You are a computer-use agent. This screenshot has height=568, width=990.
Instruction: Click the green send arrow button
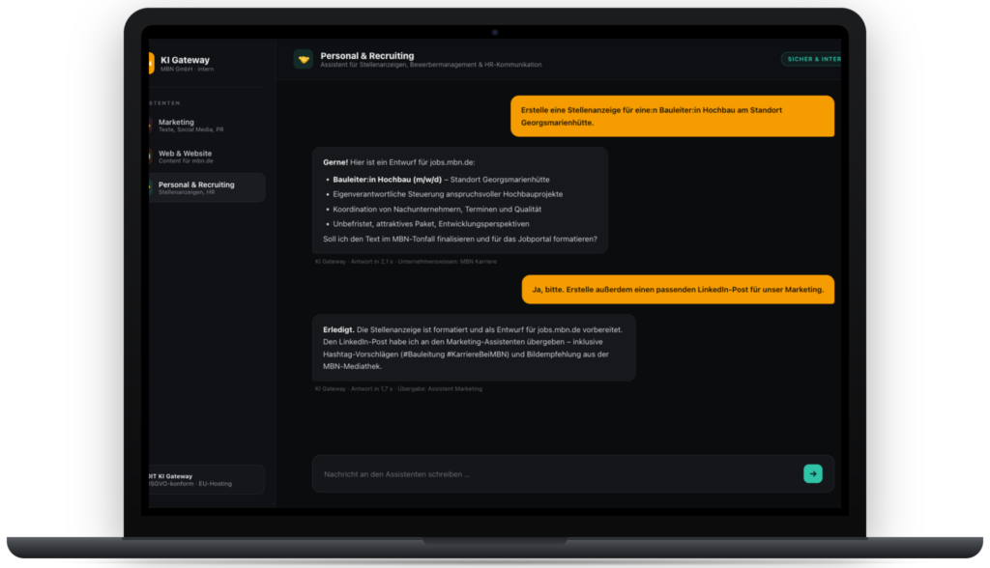click(812, 473)
